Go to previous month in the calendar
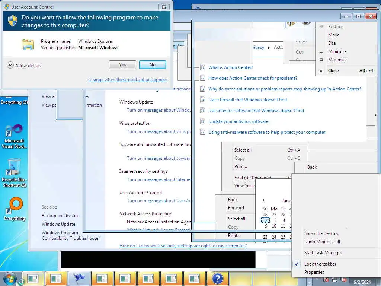Image resolution: width=381 pixels, height=286 pixels. (263, 200)
